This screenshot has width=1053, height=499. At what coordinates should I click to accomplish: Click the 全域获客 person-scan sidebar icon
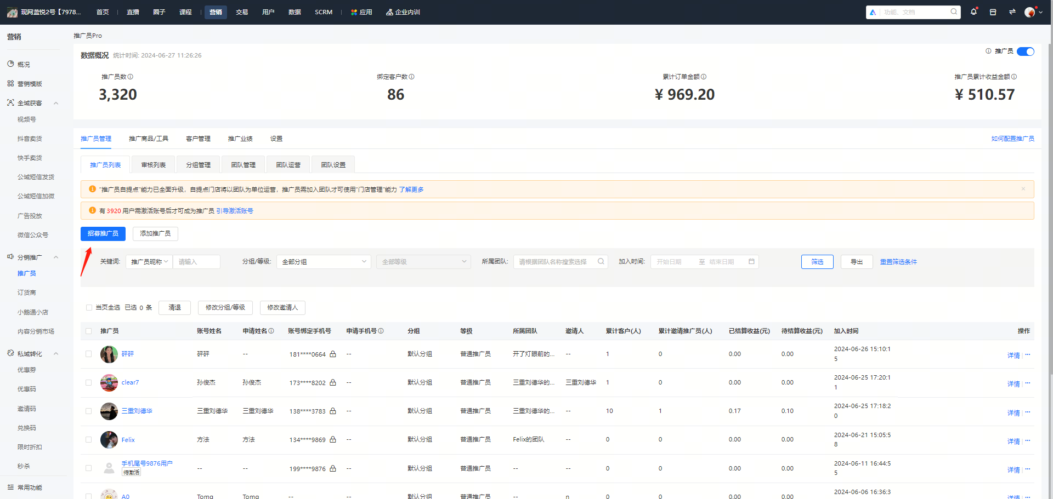[10, 102]
